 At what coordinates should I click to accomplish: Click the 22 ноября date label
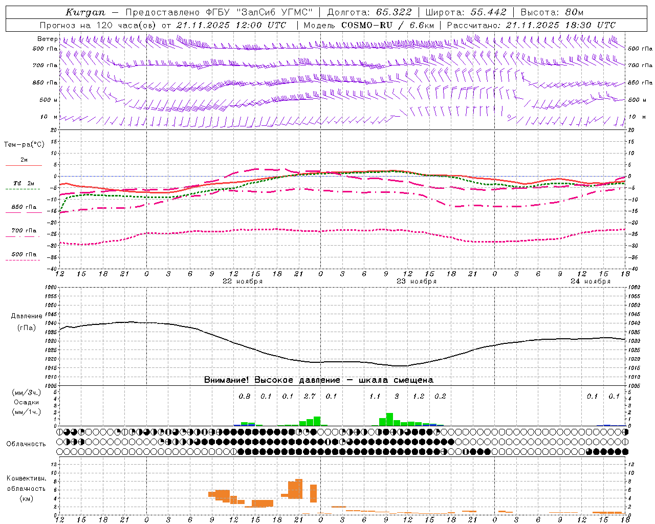[243, 281]
